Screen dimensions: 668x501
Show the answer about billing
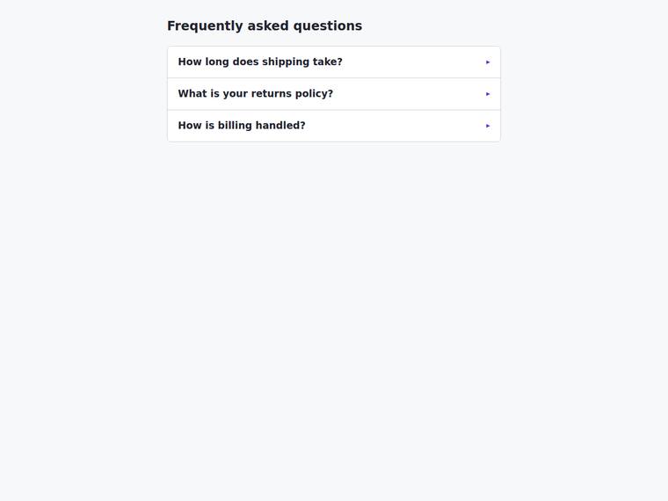click(x=334, y=126)
